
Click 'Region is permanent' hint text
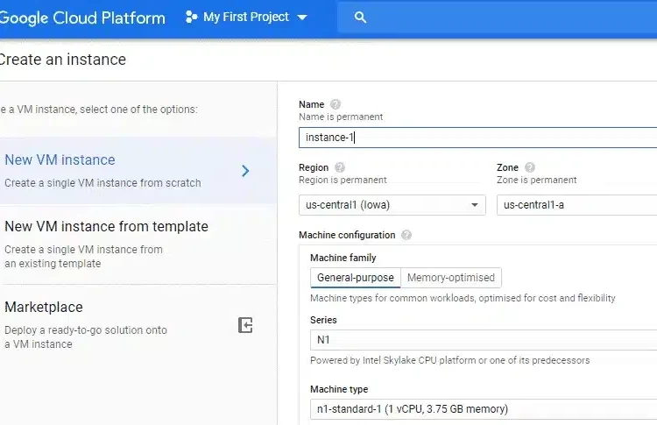pyautogui.click(x=343, y=180)
